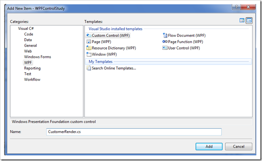Select the Resource Dictionary (WPF) template icon
Screen dimensions: 262x161
point(89,48)
